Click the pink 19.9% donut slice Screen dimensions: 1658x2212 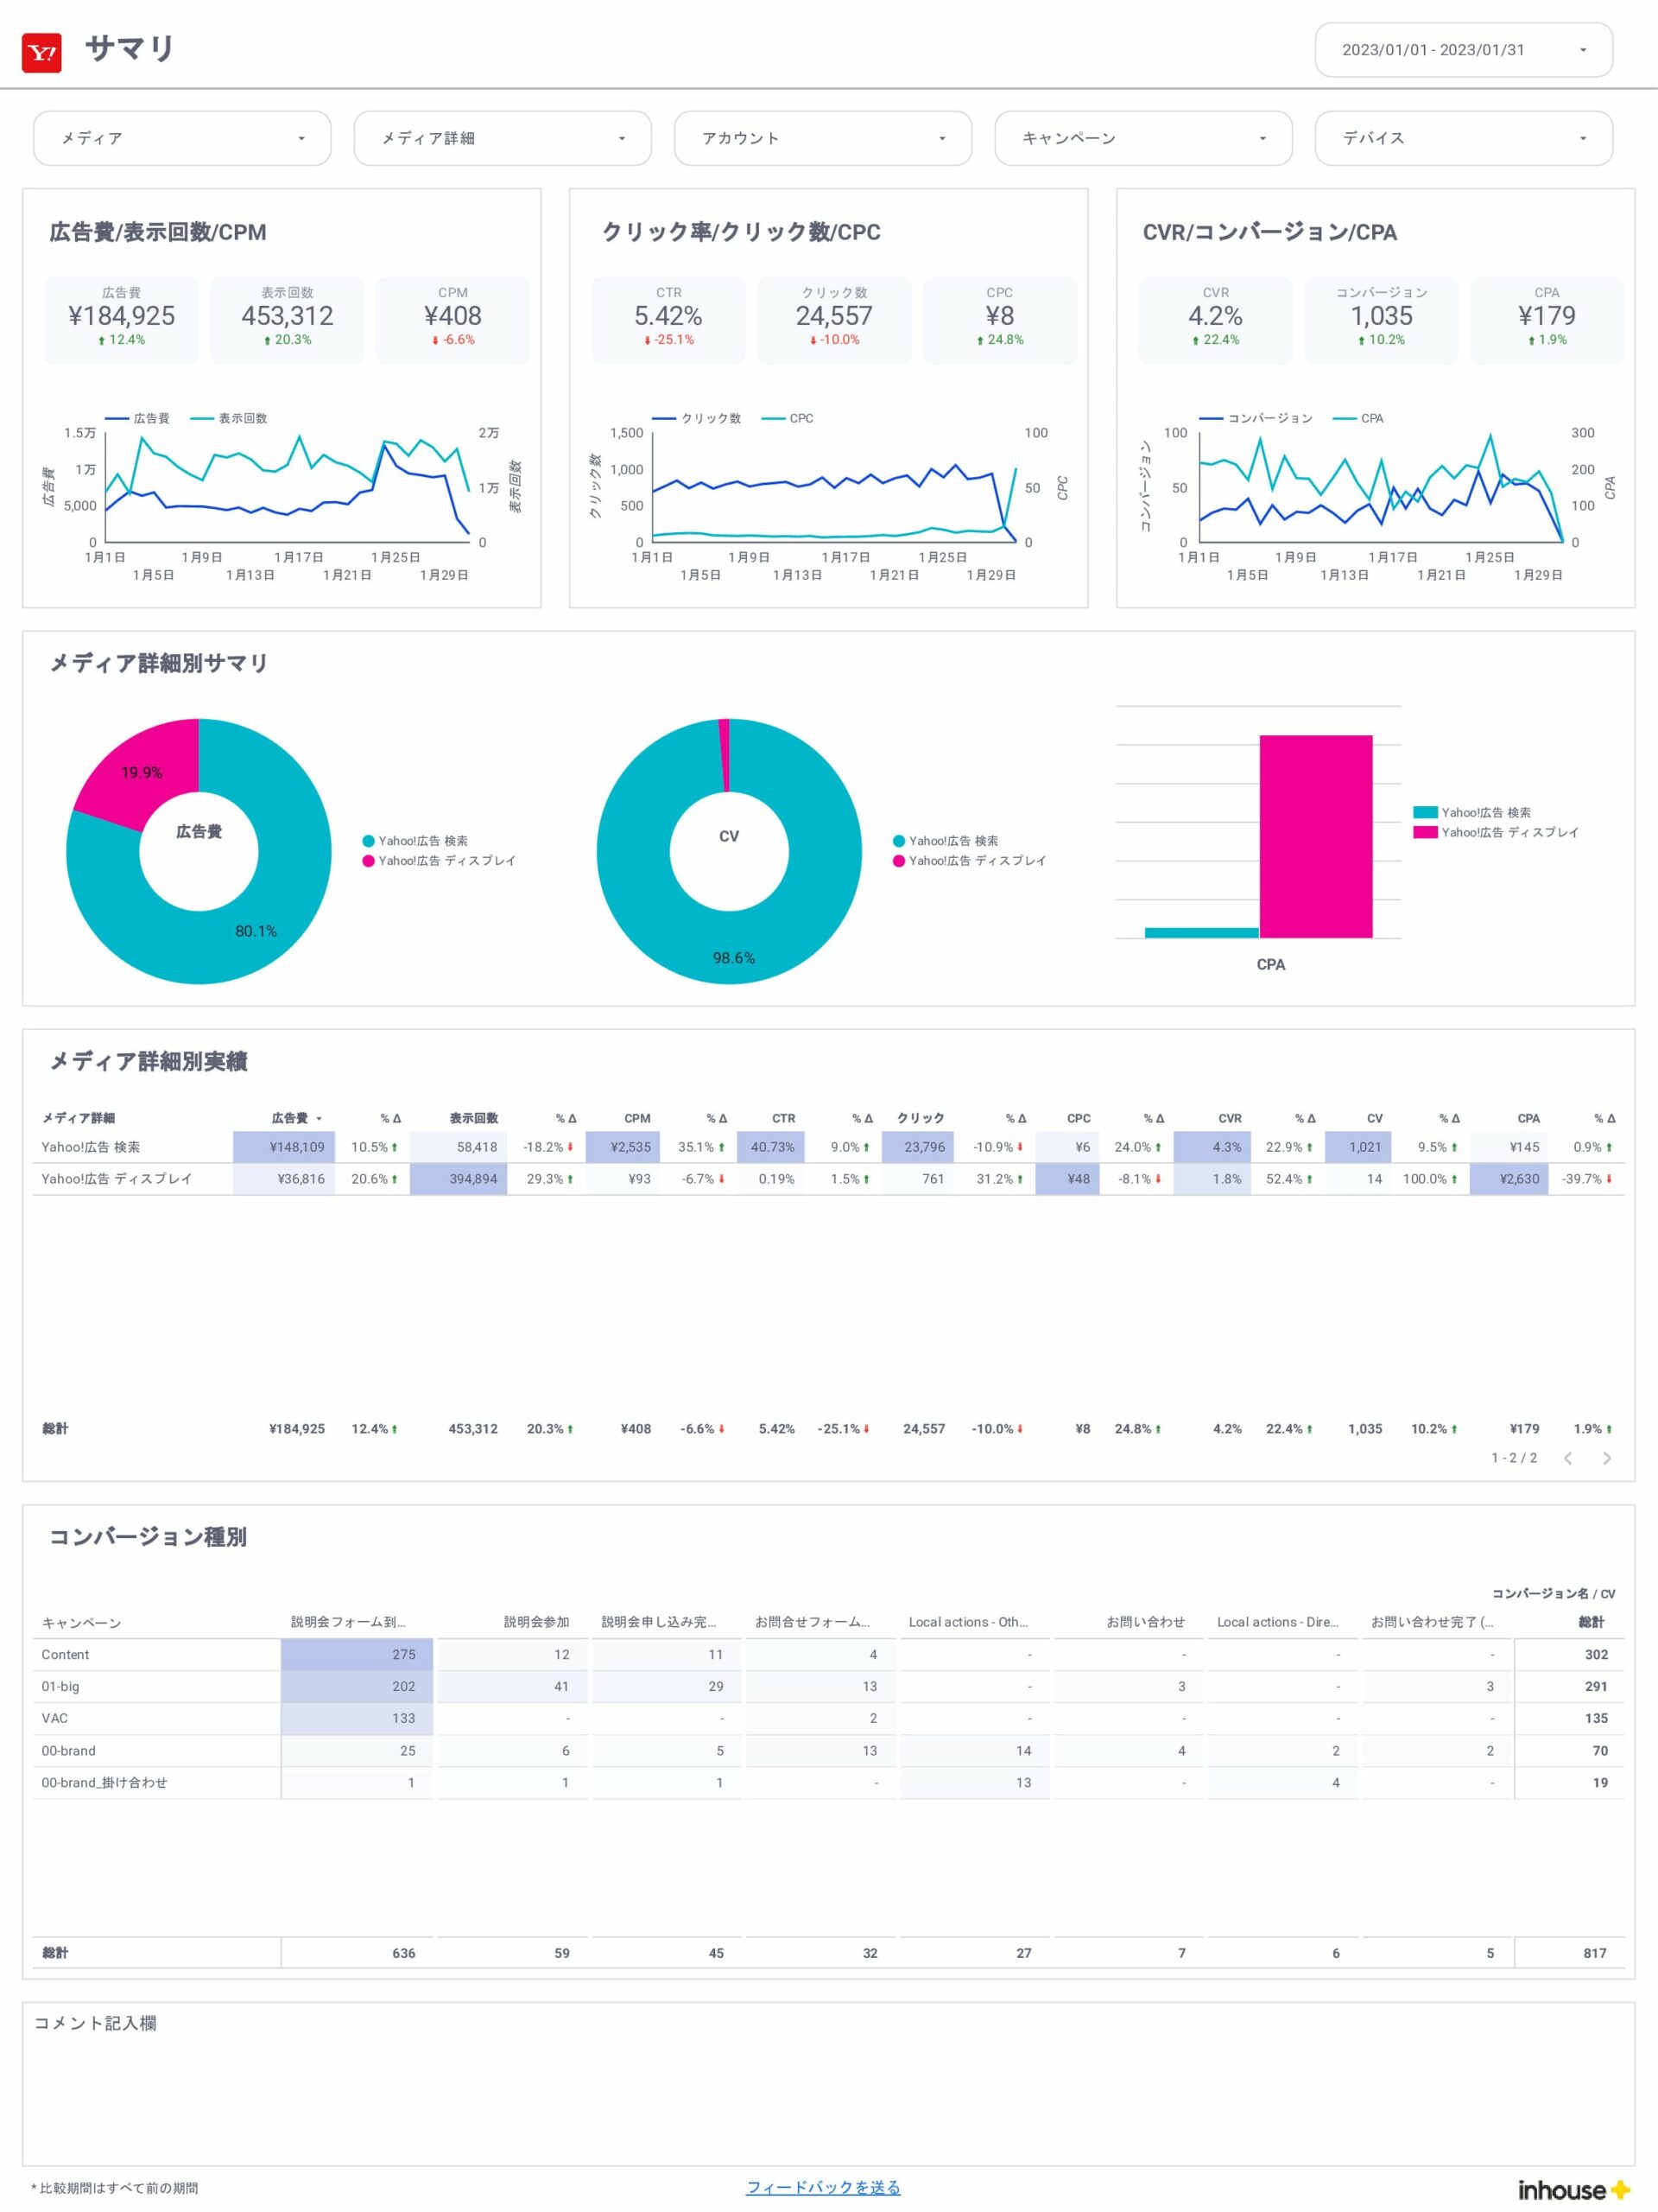135,772
